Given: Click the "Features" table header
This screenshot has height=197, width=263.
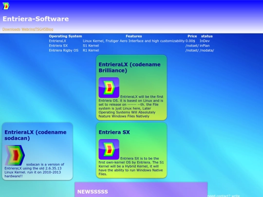Looking at the screenshot, I should (133, 36).
